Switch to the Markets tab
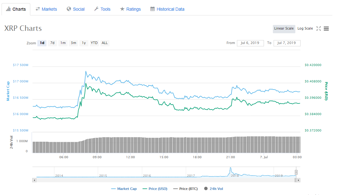This screenshot has height=195, width=339. (46, 9)
